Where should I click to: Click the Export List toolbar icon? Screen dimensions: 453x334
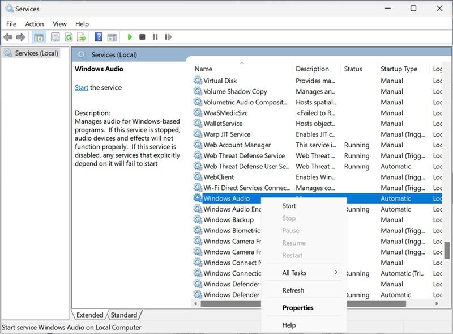point(82,37)
